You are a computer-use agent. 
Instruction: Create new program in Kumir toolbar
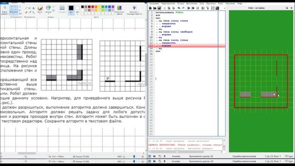150,8
